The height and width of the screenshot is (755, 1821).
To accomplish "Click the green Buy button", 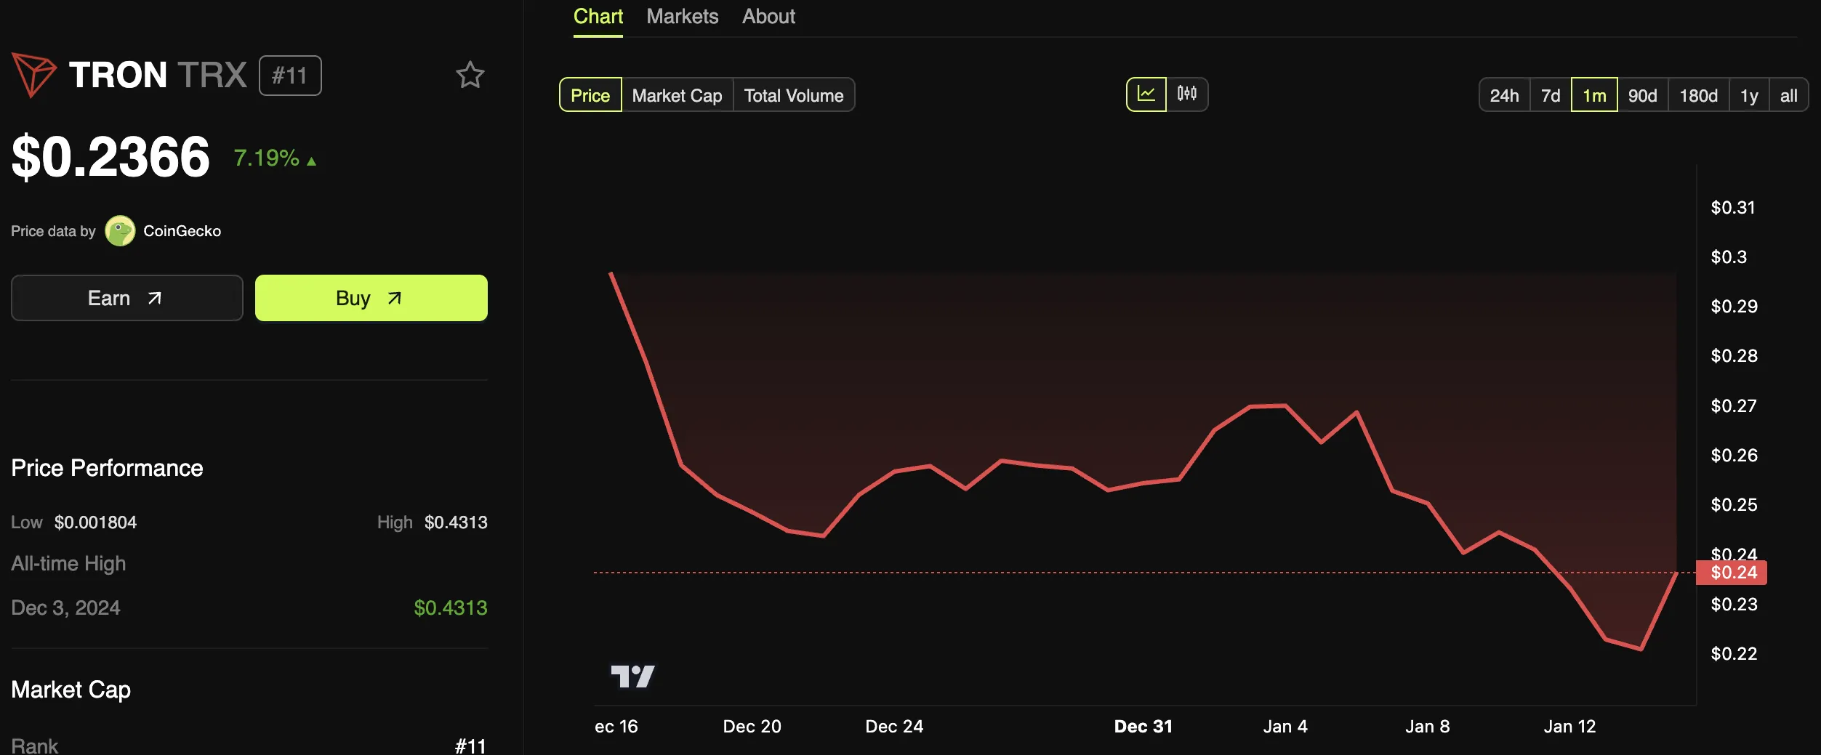I will coord(371,298).
